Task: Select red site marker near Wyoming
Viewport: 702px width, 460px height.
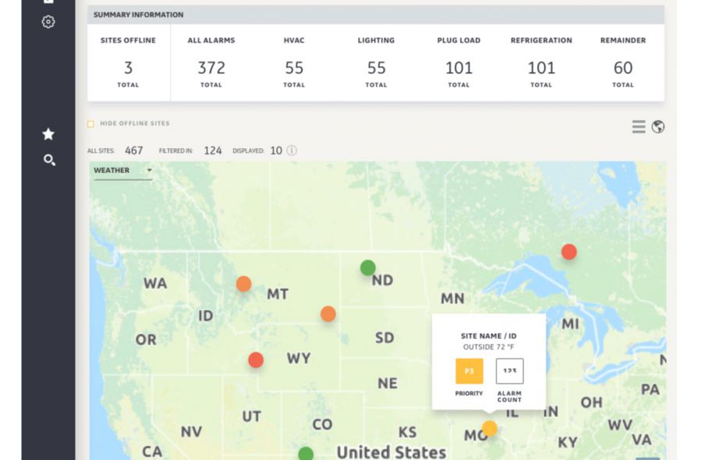Action: (256, 360)
